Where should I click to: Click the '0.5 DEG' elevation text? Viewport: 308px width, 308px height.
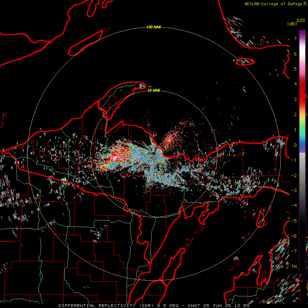[168, 306]
